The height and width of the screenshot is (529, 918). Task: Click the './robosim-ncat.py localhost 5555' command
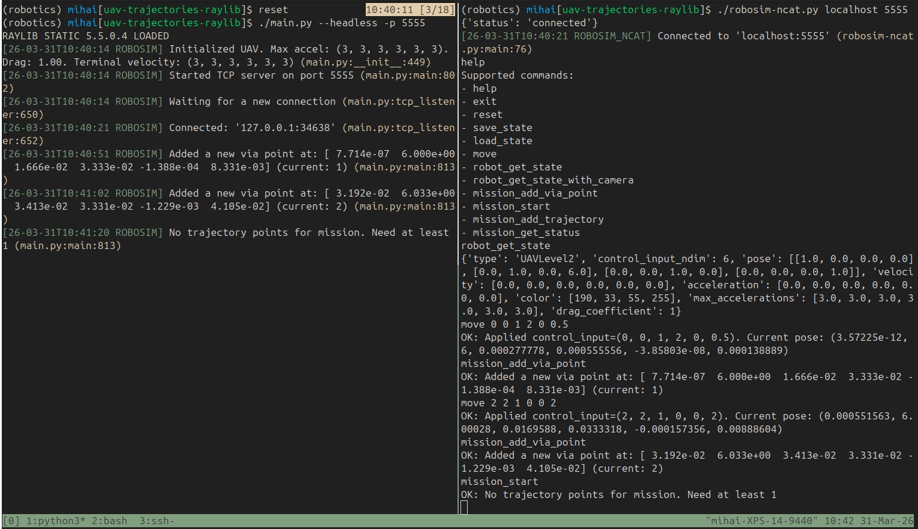click(813, 10)
